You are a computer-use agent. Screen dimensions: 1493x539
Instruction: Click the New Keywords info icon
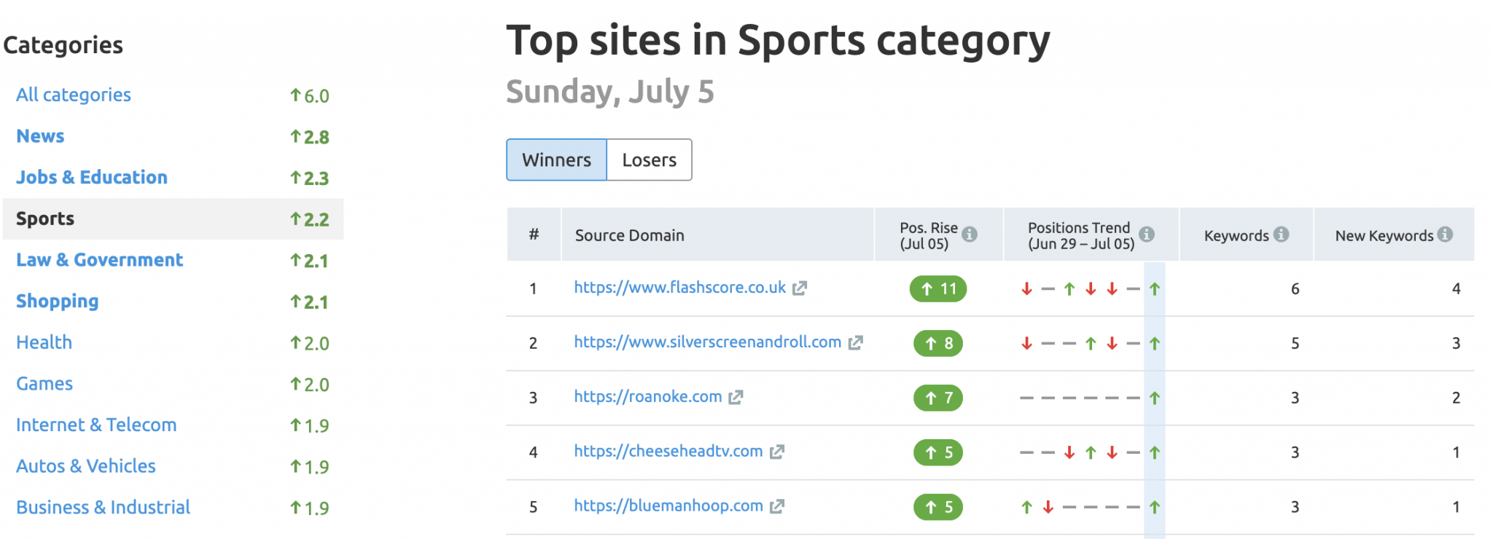click(1446, 235)
